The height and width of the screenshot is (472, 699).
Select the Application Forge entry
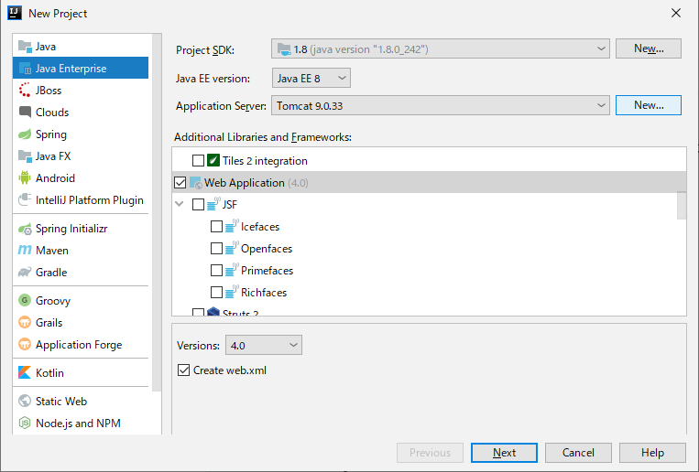(x=81, y=345)
